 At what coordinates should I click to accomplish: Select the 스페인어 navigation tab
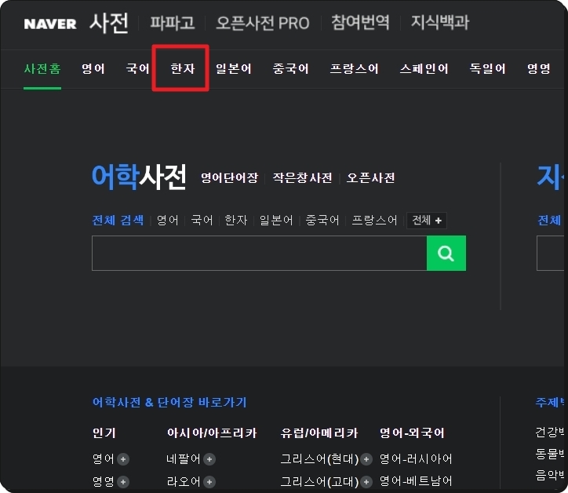(x=424, y=68)
